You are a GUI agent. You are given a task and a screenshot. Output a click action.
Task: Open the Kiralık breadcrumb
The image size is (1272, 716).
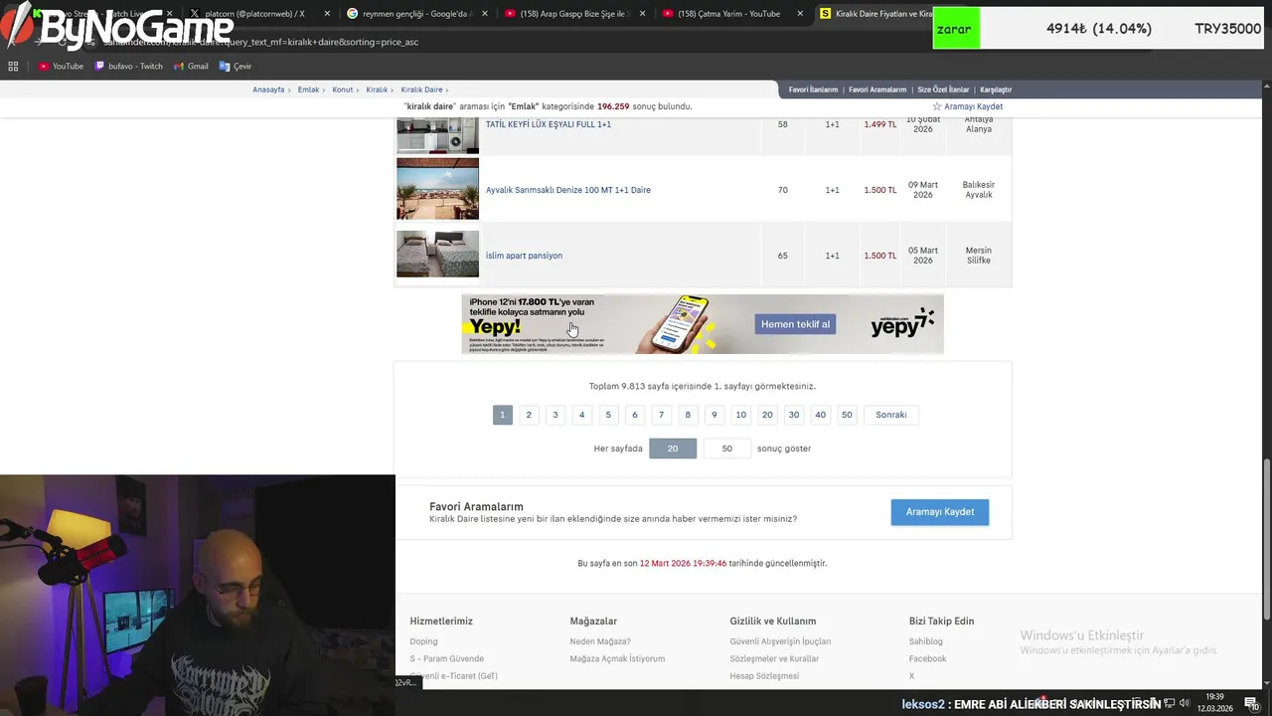(377, 89)
